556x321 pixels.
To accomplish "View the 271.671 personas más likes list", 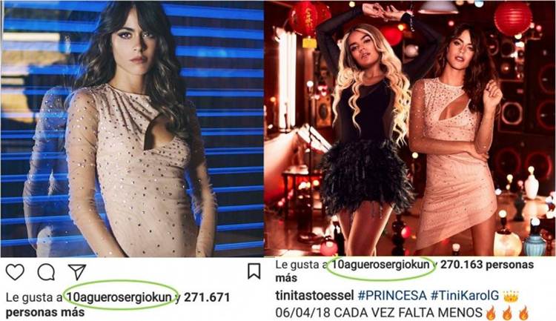I will [x=118, y=305].
